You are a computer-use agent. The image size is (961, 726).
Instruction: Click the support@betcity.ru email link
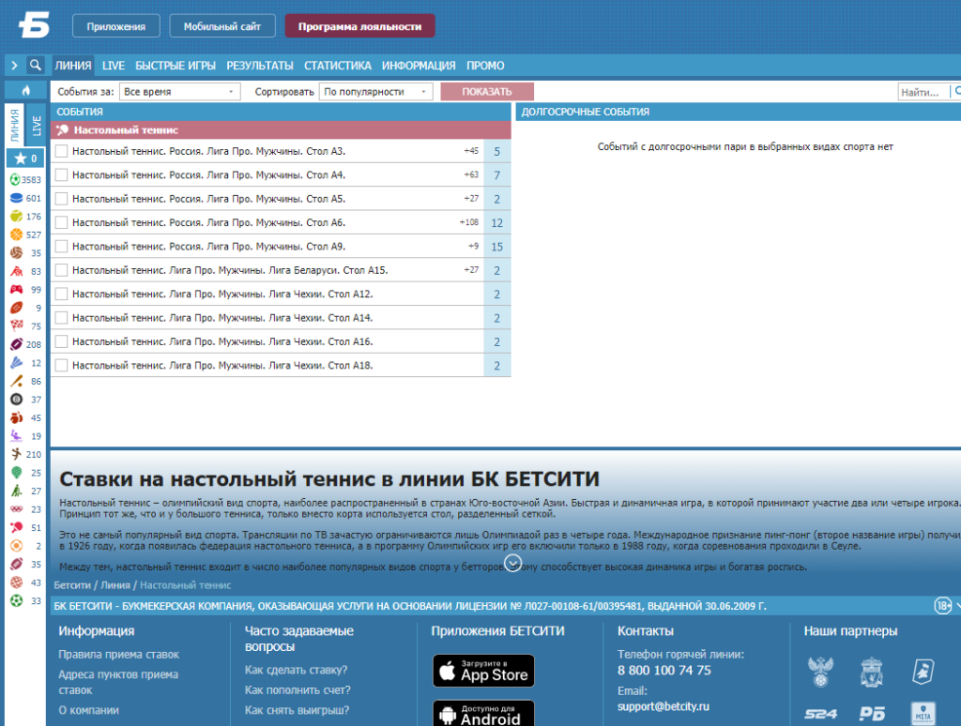(x=664, y=705)
